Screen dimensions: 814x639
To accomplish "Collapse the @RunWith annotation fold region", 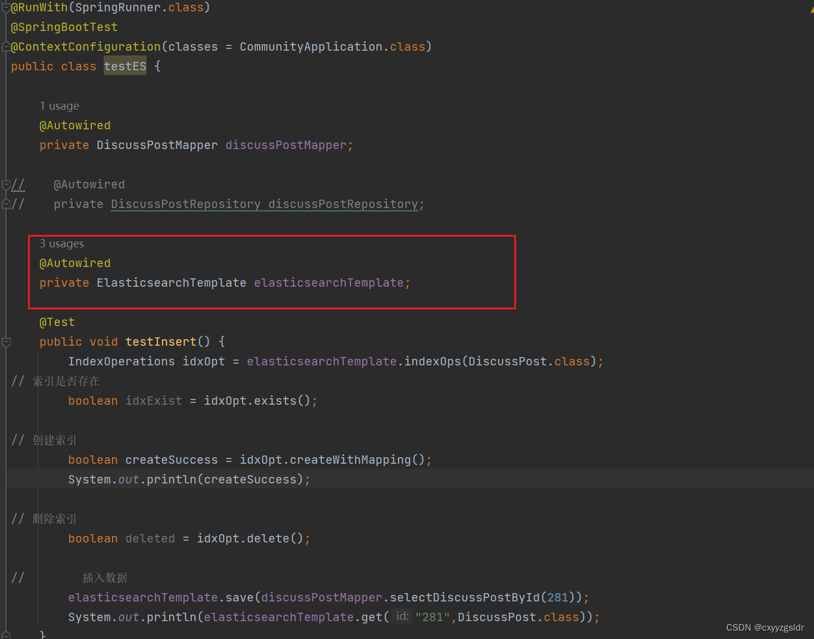I will click(5, 7).
